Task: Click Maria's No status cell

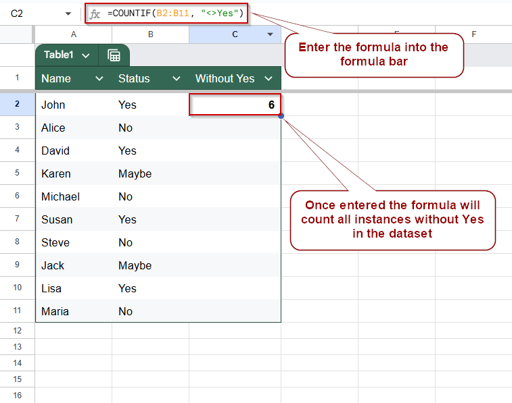Action: tap(151, 311)
